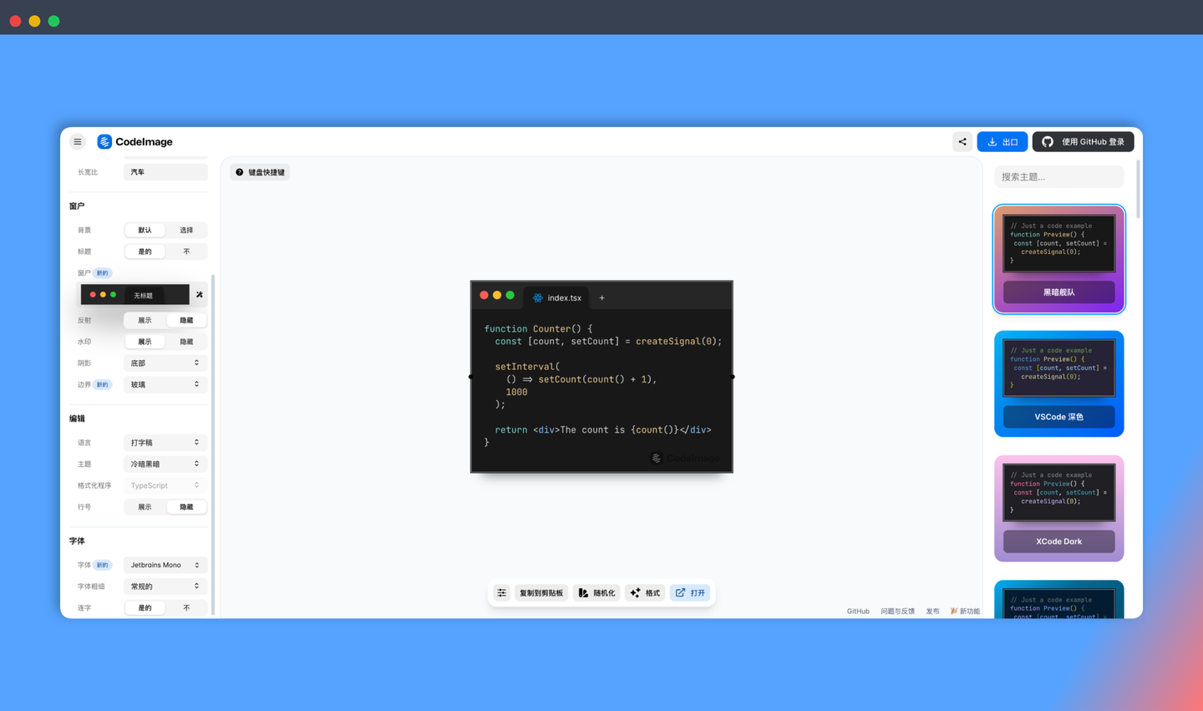Image resolution: width=1203 pixels, height=711 pixels.
Task: Click the theme list scrollbar
Action: coord(1138,190)
